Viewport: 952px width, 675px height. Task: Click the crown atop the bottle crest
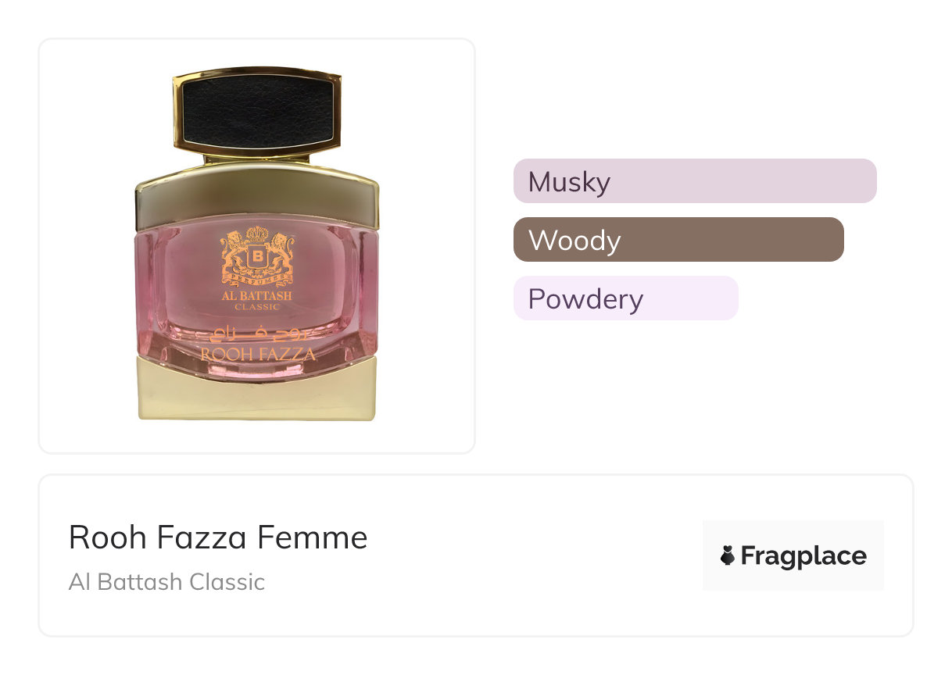257,233
